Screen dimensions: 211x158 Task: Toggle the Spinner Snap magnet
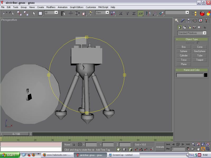(152, 149)
